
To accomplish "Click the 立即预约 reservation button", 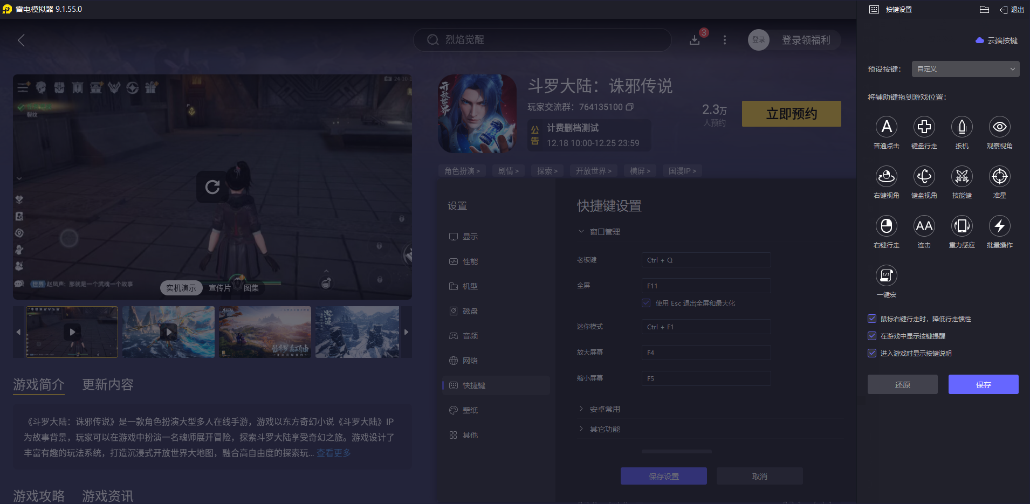I will point(791,114).
